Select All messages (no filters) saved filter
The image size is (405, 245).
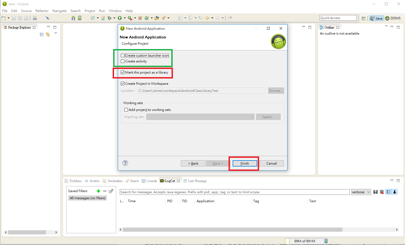tap(88, 198)
